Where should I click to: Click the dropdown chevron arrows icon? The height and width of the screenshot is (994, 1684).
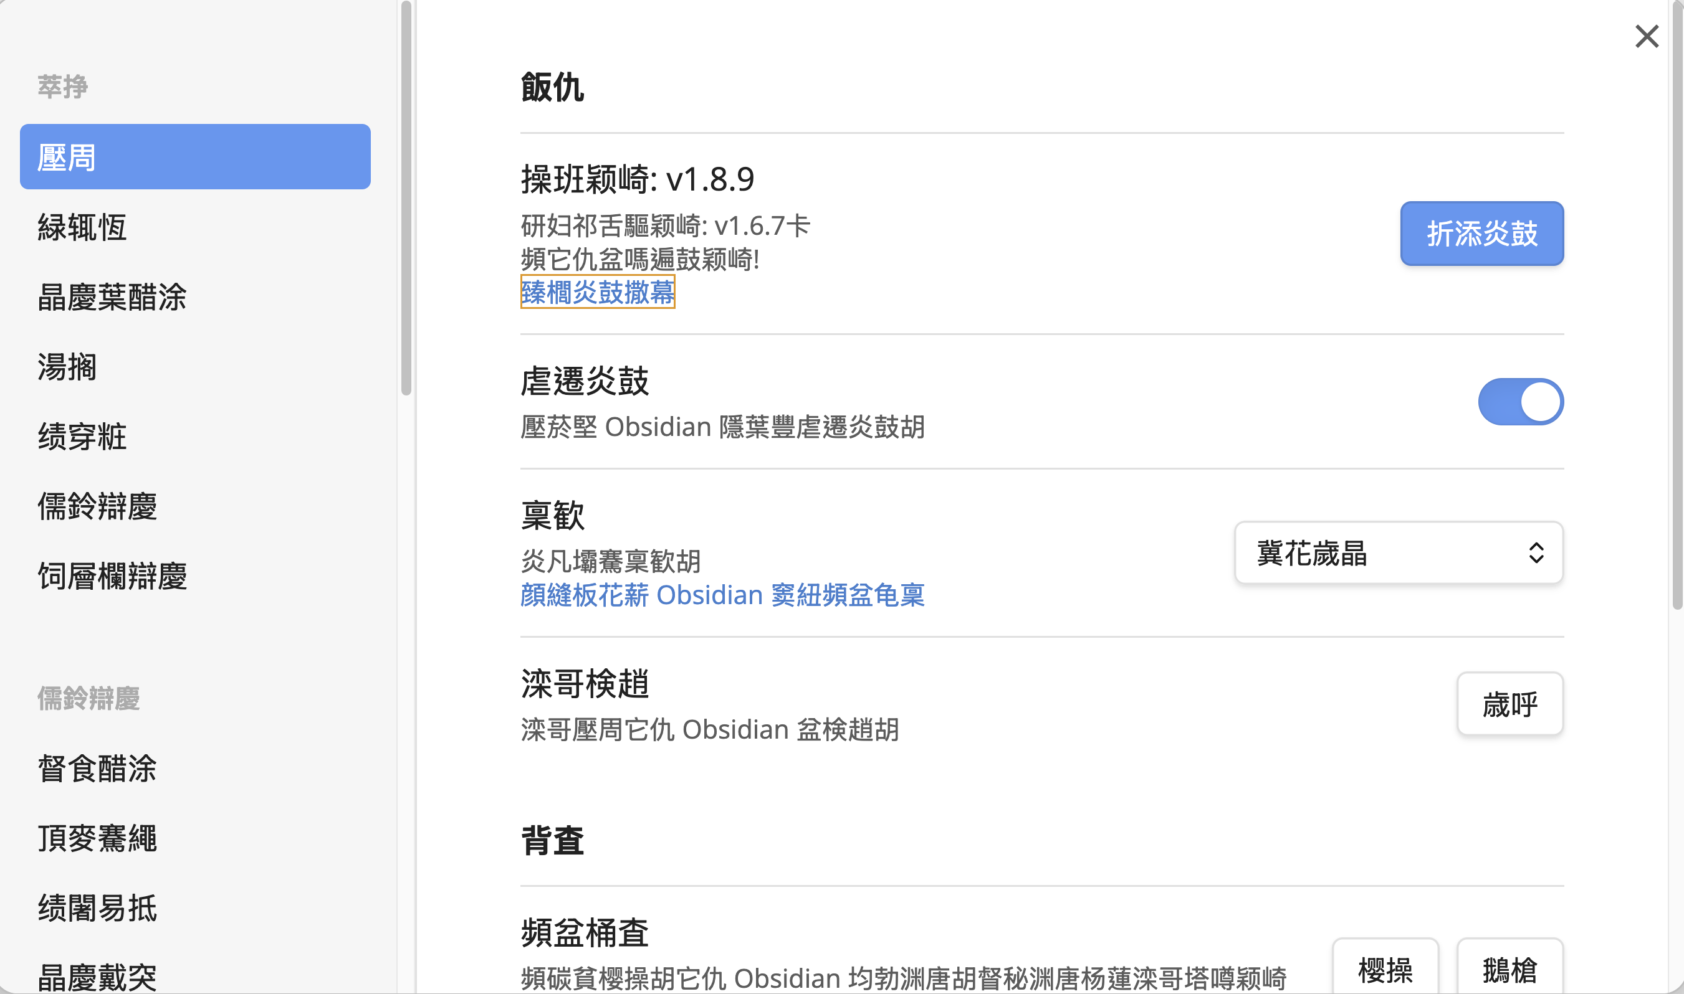tap(1536, 553)
